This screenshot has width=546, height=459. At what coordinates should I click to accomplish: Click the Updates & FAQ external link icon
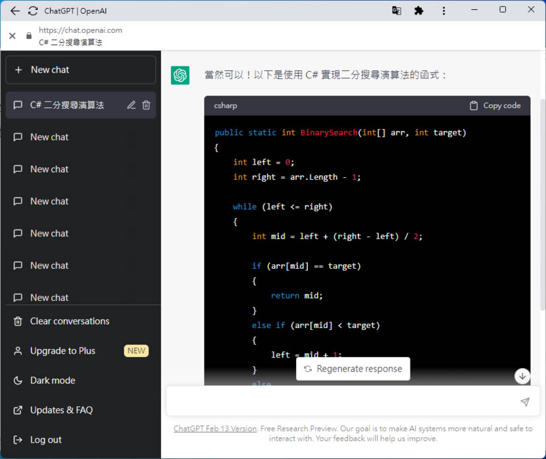(18, 410)
